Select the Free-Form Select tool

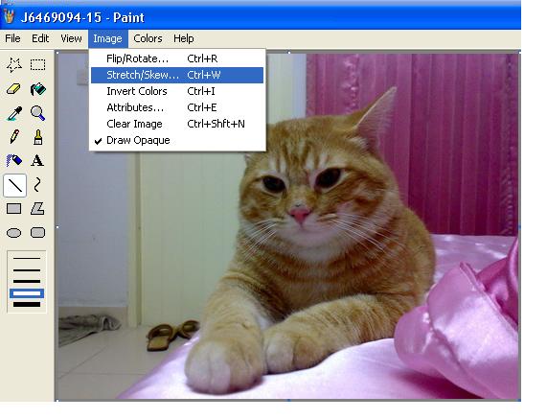pyautogui.click(x=14, y=65)
